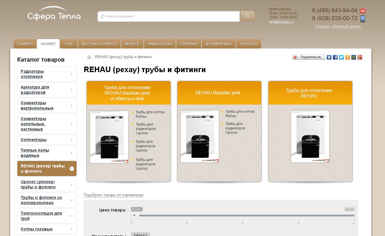The width and height of the screenshot is (385, 236).
Task: Click the home breadcrumb icon
Action: point(89,57)
